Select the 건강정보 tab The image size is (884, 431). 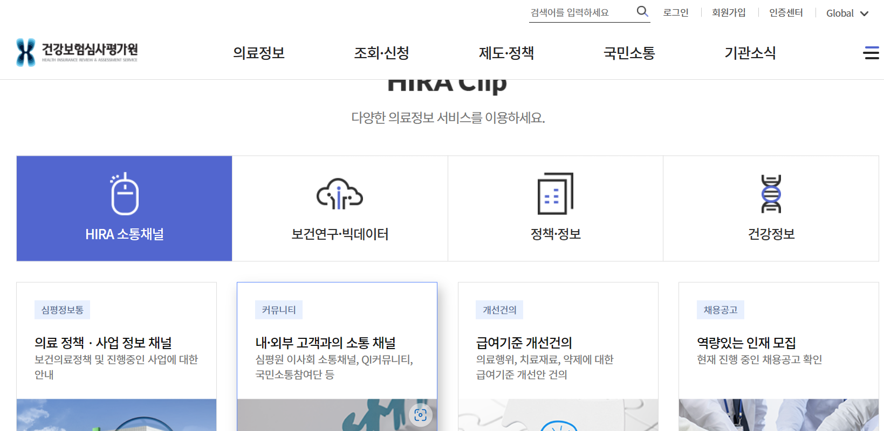(x=771, y=208)
